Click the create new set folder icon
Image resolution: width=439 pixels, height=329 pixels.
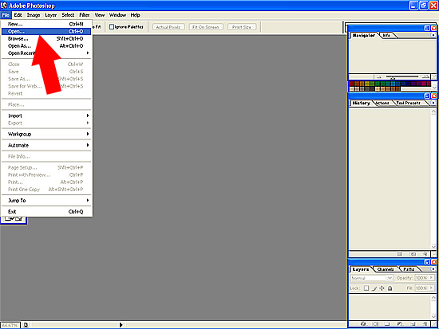click(387, 324)
